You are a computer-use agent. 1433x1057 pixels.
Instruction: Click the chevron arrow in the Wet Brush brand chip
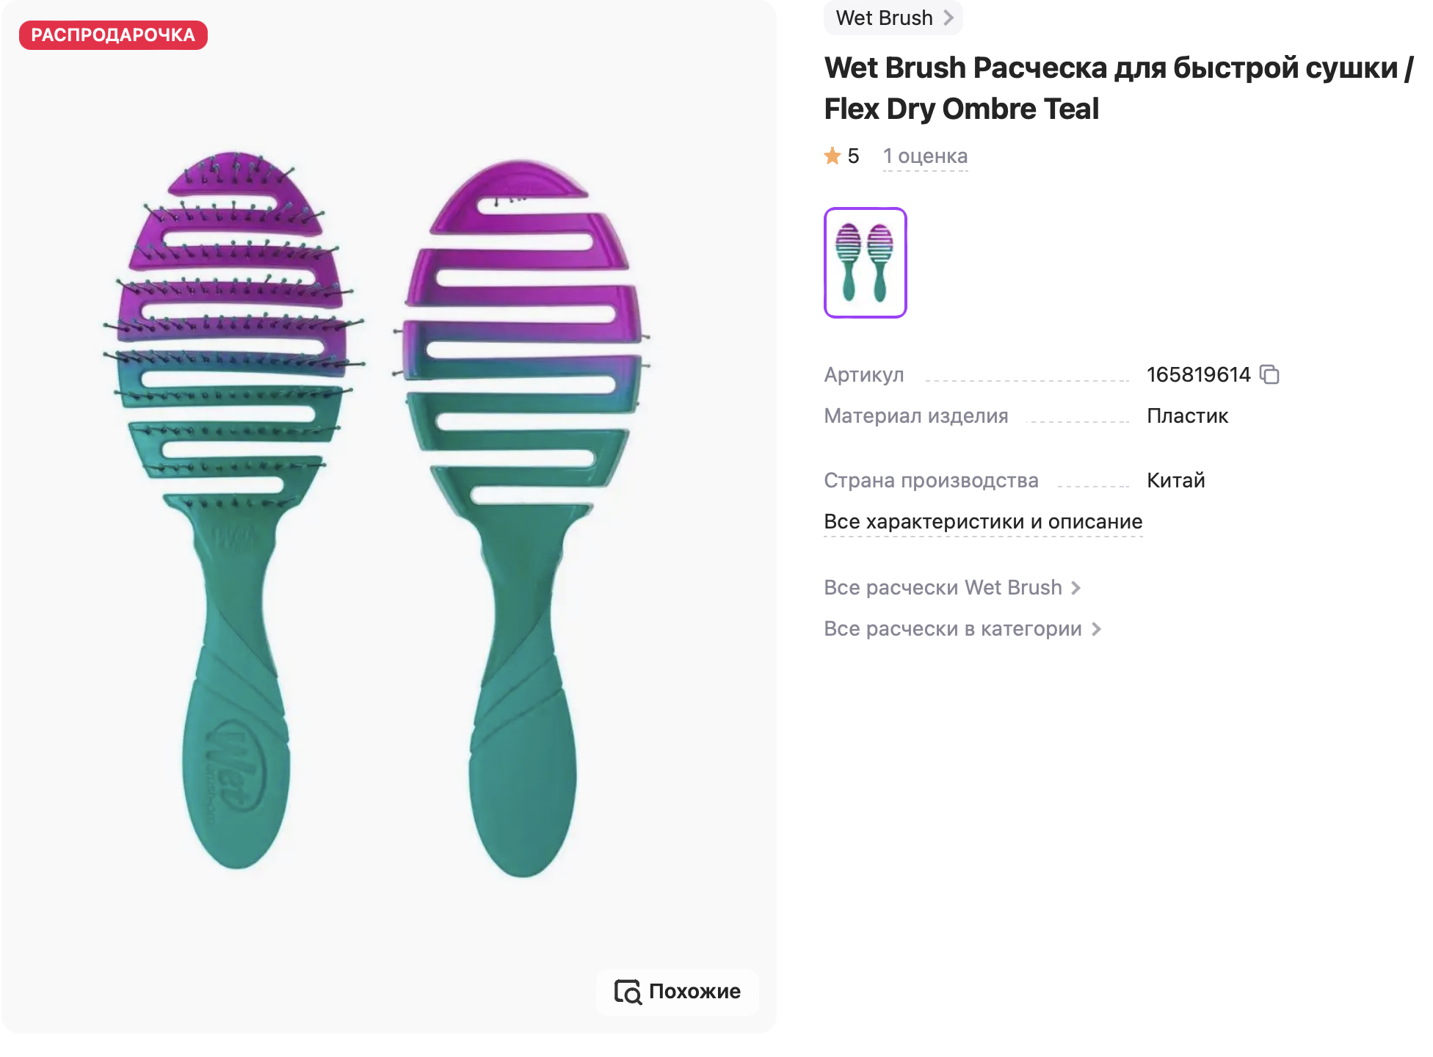pyautogui.click(x=948, y=18)
